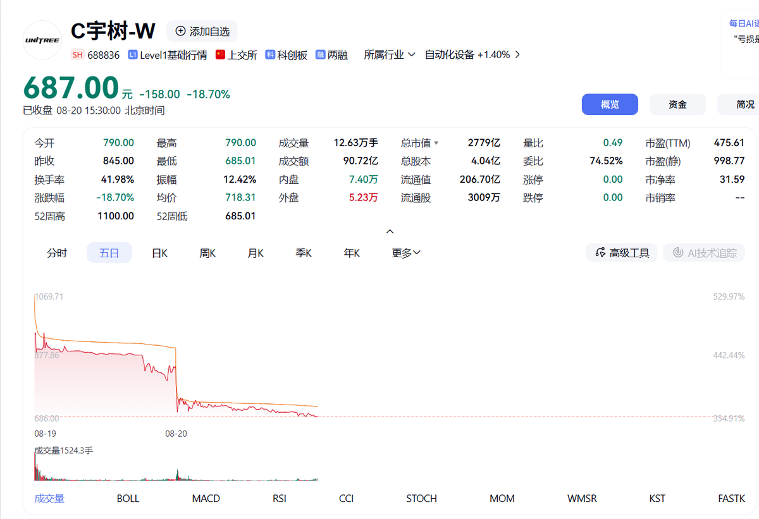759x519 pixels.
Task: Select the MOM indicator
Action: (502, 498)
